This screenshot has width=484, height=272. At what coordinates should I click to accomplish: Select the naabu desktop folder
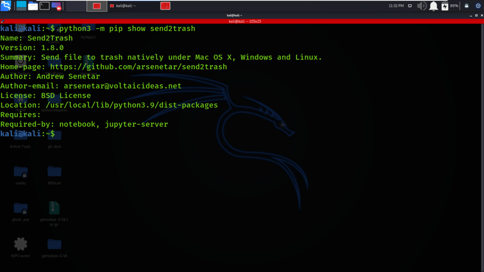21,175
